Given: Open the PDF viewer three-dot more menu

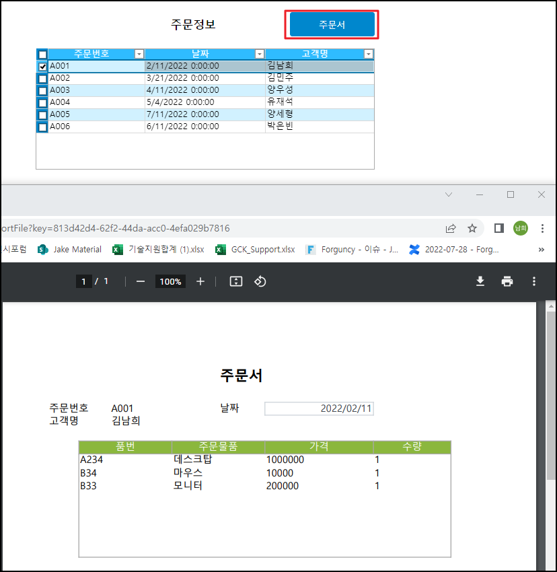Looking at the screenshot, I should 534,281.
